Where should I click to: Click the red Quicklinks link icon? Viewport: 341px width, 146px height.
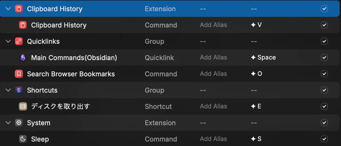19,41
